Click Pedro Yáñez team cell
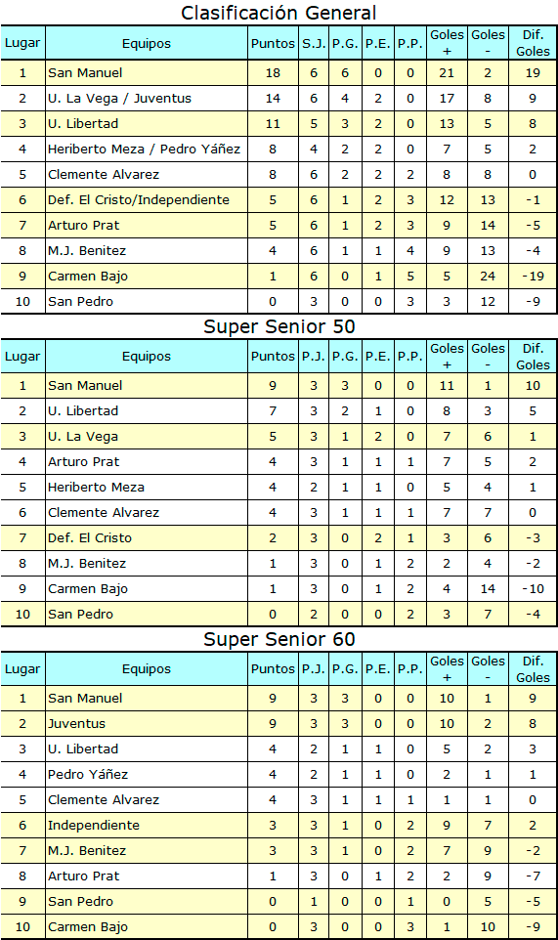Viewport: 558px width, 940px height. pyautogui.click(x=147, y=774)
